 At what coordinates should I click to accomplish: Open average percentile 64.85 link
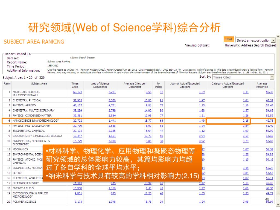269,141
